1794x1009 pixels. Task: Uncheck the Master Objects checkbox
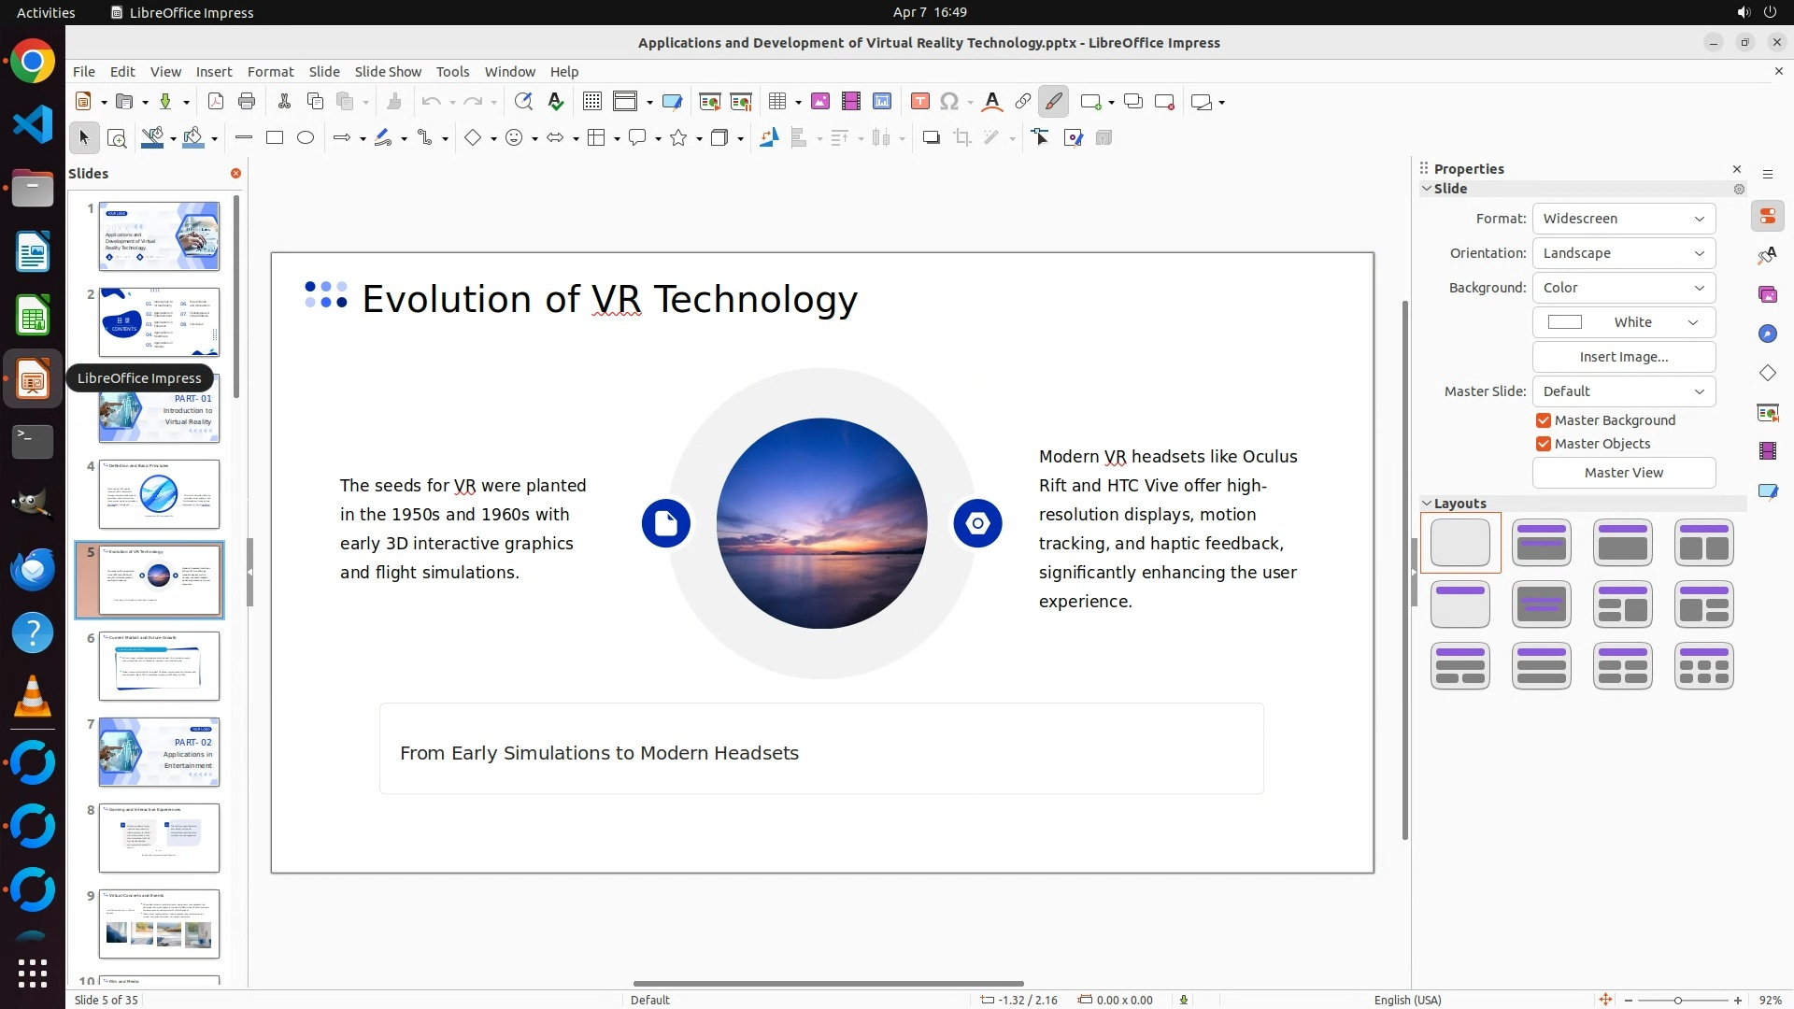coord(1544,444)
